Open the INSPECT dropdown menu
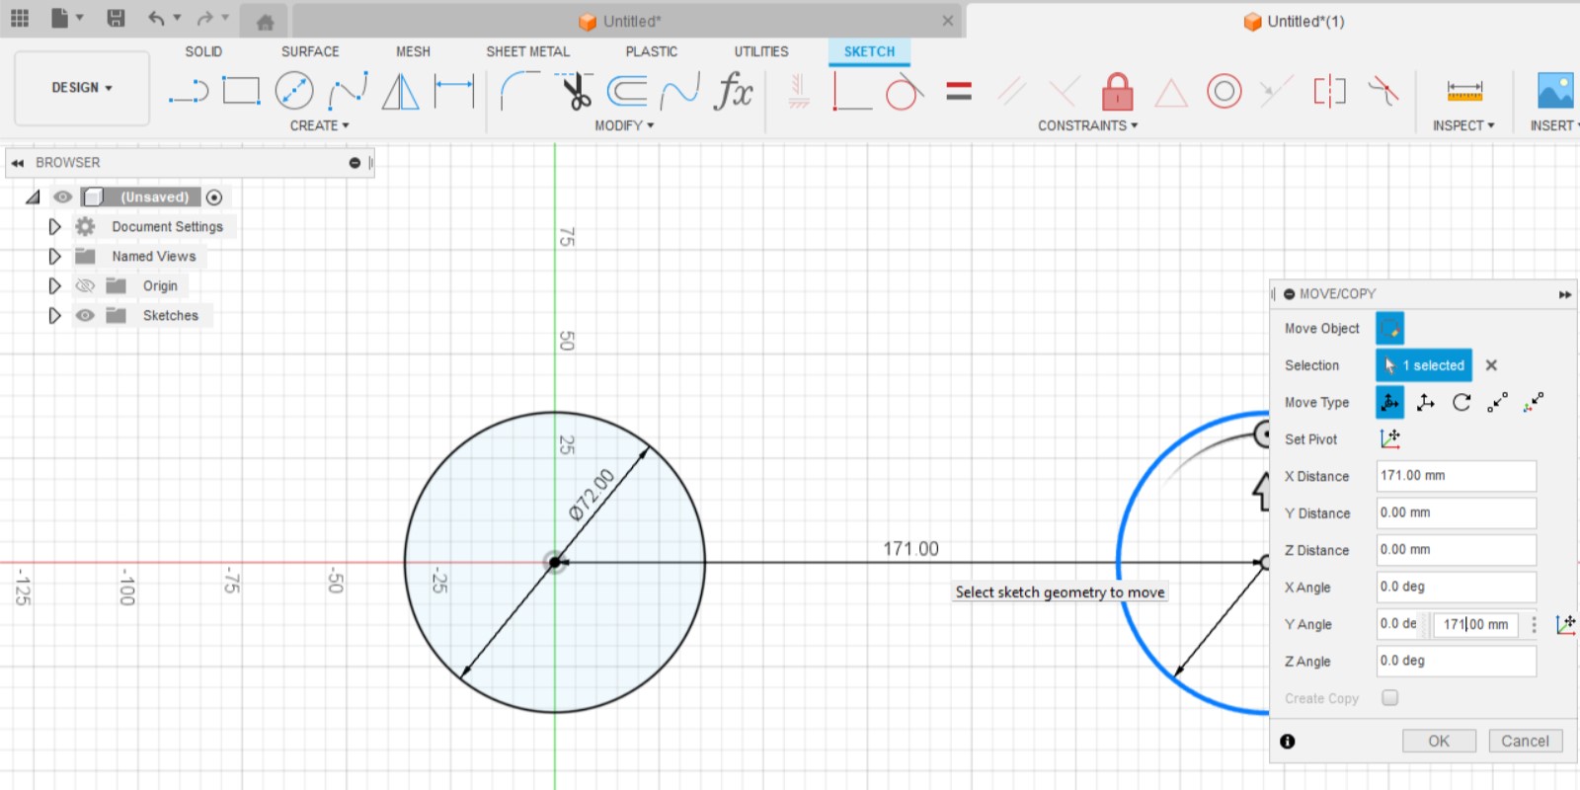Viewport: 1580px width, 790px height. (x=1463, y=125)
